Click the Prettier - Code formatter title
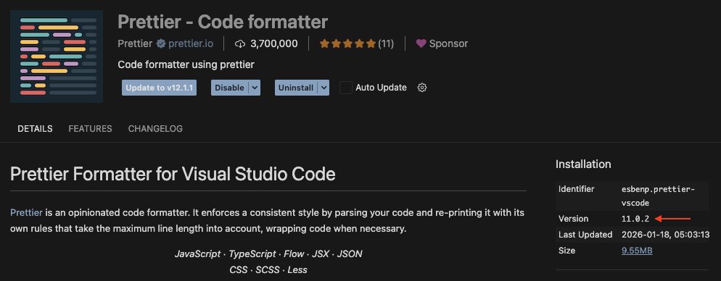Viewport: 721px width, 281px height. (223, 22)
